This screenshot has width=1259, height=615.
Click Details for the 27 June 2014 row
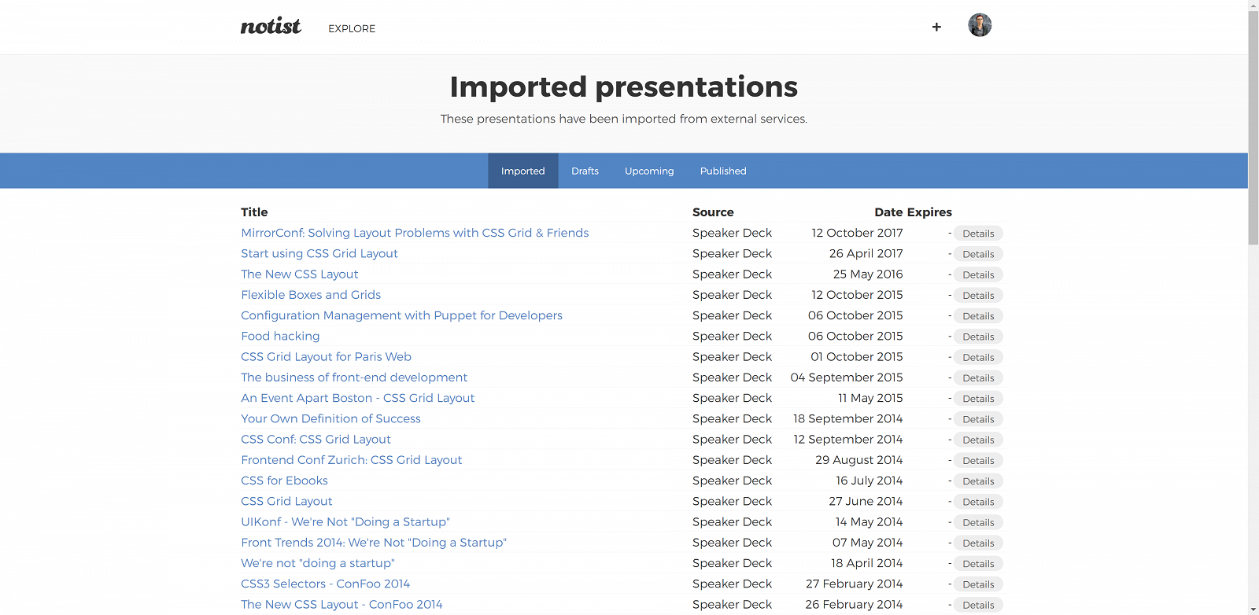978,502
